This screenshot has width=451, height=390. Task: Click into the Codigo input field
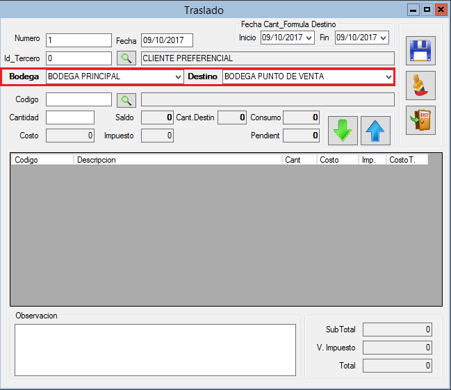[x=79, y=99]
